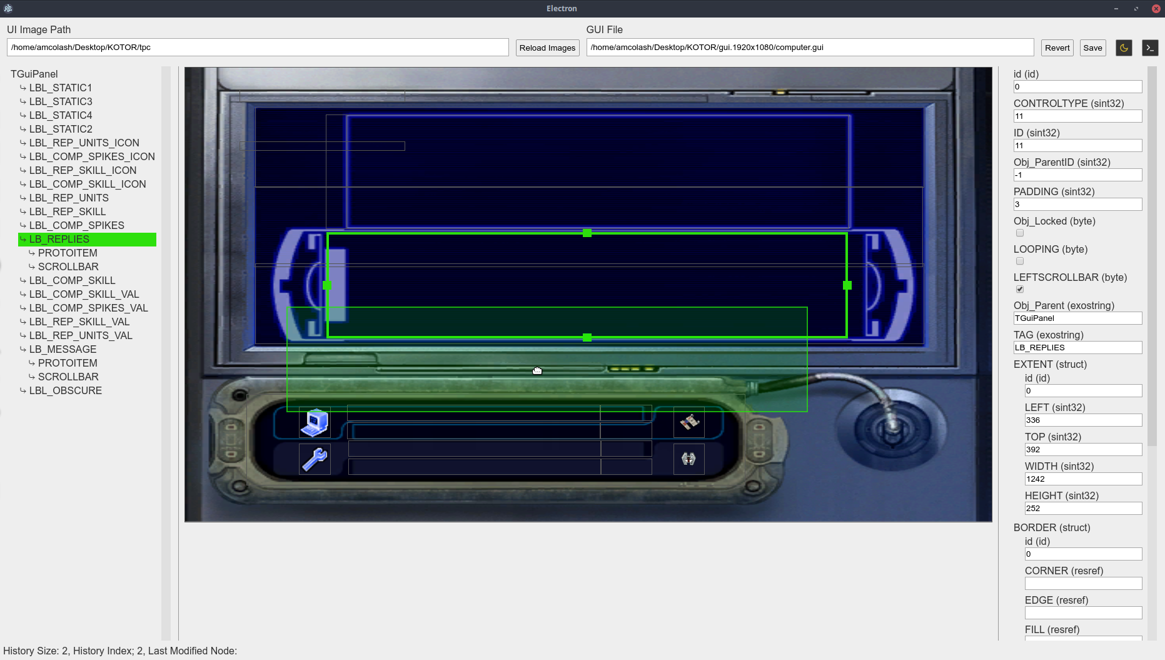Click the WIDTH field showing 1242
The height and width of the screenshot is (660, 1165).
[1083, 479]
